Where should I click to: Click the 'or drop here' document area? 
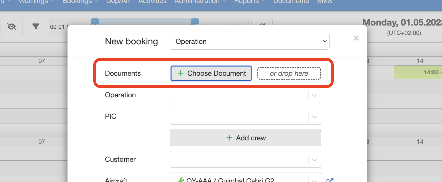click(289, 73)
